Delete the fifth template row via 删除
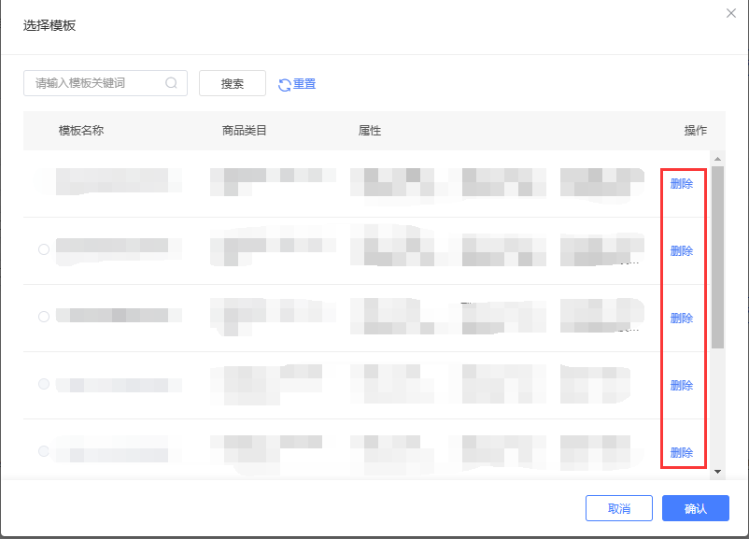Viewport: 749px width, 539px height. click(682, 453)
